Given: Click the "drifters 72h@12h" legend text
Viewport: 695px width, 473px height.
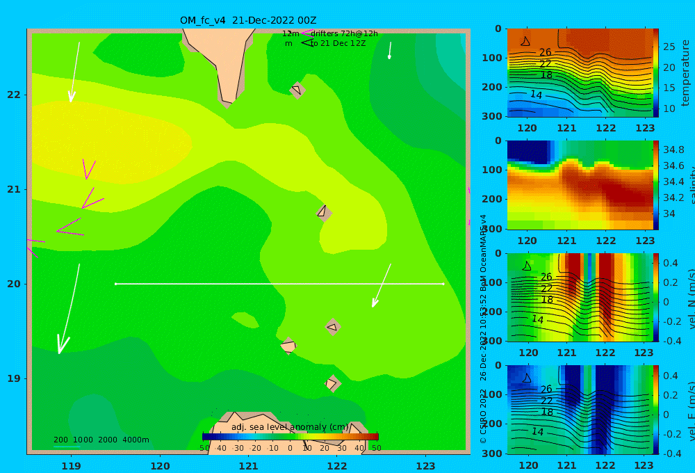Looking at the screenshot, I should (x=345, y=33).
